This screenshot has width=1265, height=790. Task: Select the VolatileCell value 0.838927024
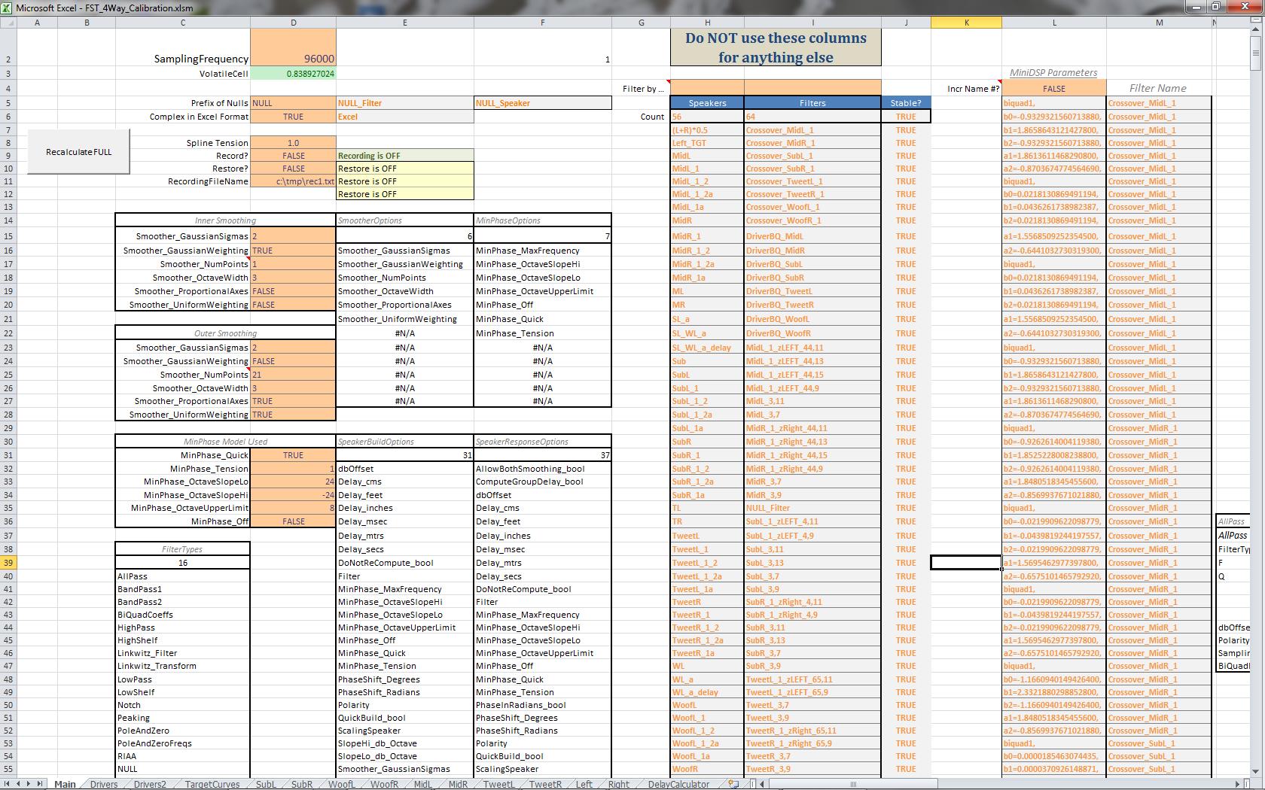tap(294, 74)
